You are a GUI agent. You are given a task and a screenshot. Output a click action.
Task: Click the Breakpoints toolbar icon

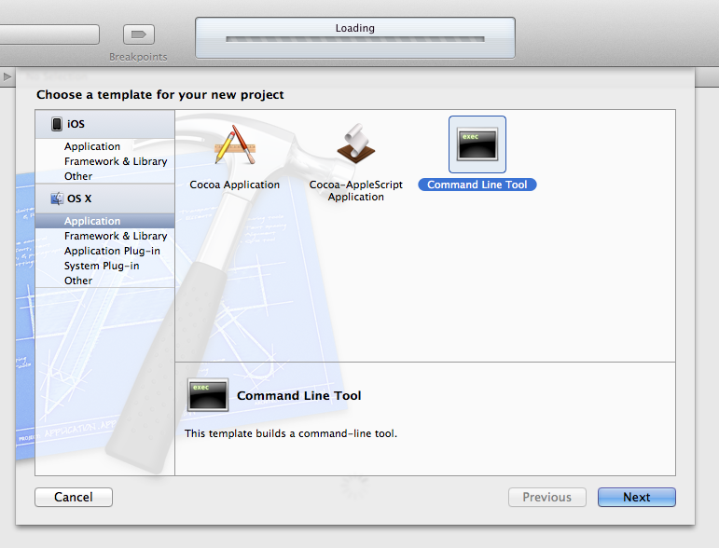pyautogui.click(x=138, y=34)
